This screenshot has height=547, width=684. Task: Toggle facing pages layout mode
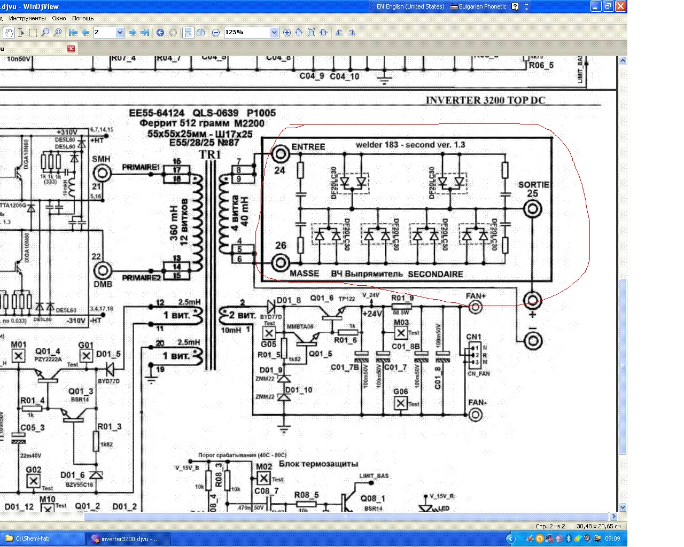200,33
